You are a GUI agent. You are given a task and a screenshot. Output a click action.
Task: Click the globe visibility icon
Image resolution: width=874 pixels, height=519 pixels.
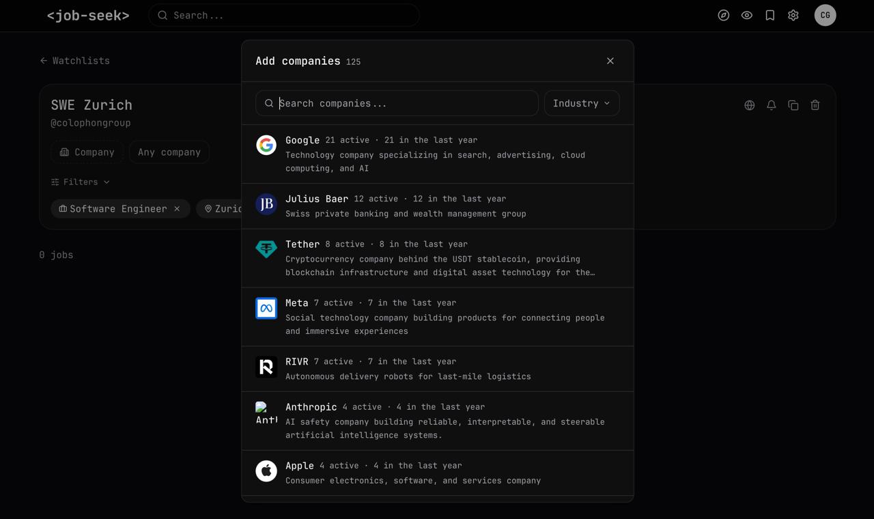coord(750,105)
